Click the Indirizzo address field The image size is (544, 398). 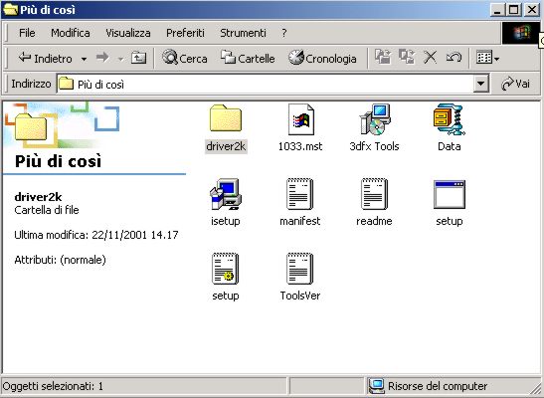266,84
